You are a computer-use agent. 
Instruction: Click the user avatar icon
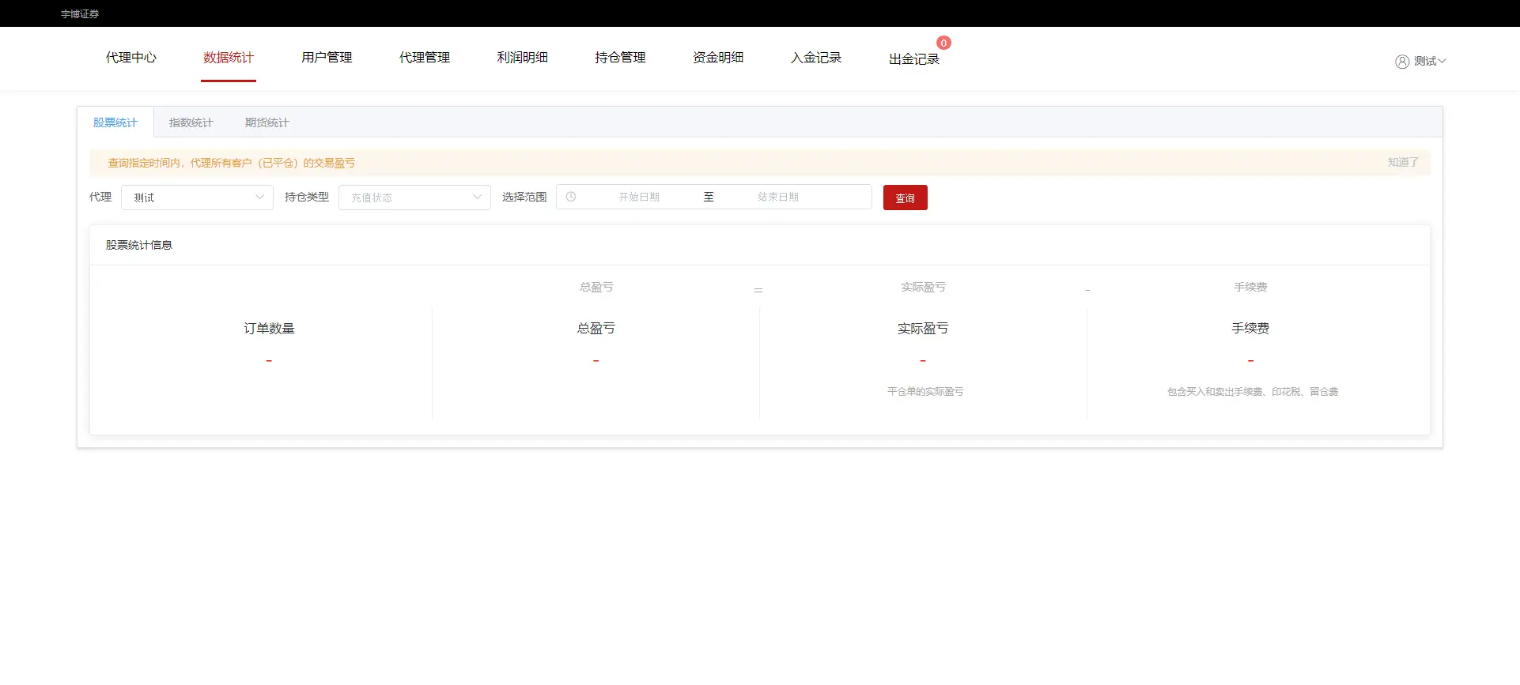coord(1401,62)
